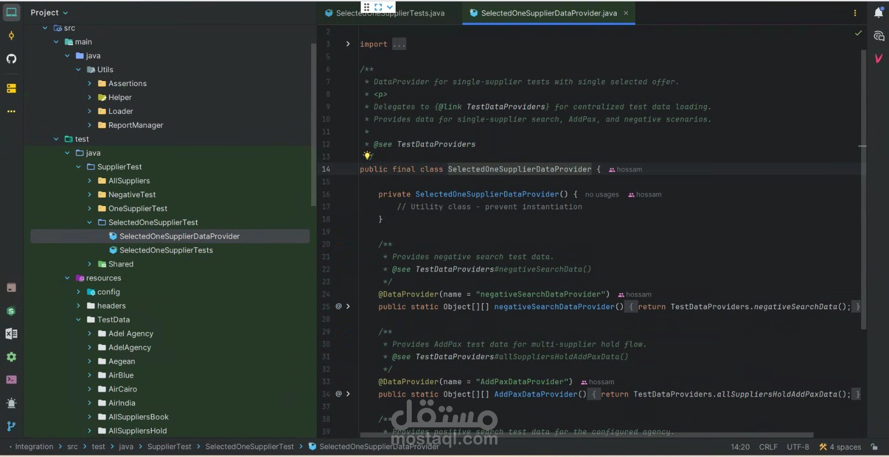Select the OneSupplierTest folder
Screen dimensions: 889x457
click(x=138, y=208)
